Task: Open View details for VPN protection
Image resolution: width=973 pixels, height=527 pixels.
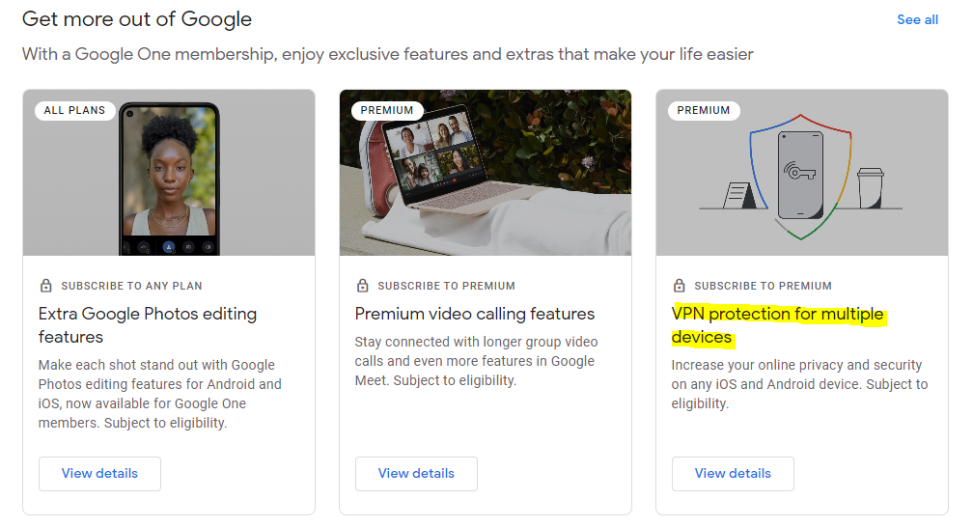Action: coord(733,474)
